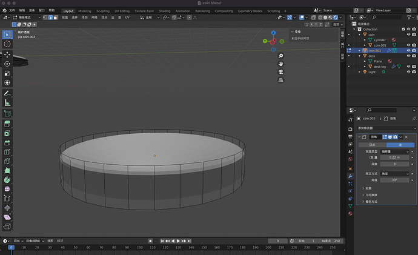Click the zoom magnifier icon in viewport
Image resolution: width=418 pixels, height=255 pixels.
pyautogui.click(x=281, y=56)
